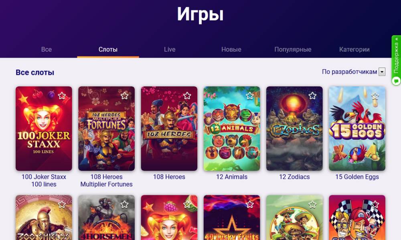Open the 15 Golden Eggs title link

pyautogui.click(x=357, y=177)
